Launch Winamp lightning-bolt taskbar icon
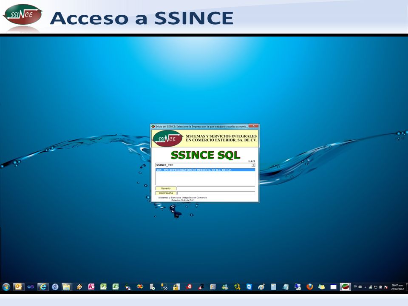Viewport: 408px width, 306px height. point(79,287)
